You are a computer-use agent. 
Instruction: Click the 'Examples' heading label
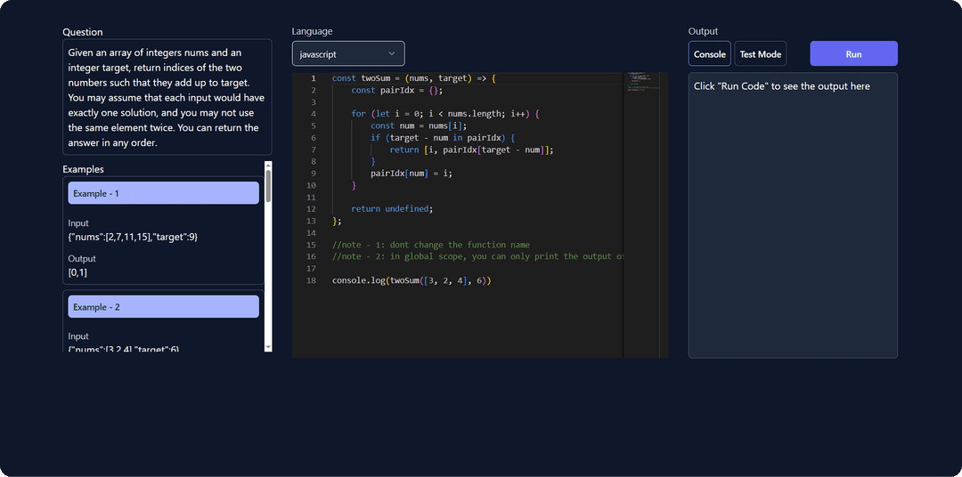click(x=84, y=169)
